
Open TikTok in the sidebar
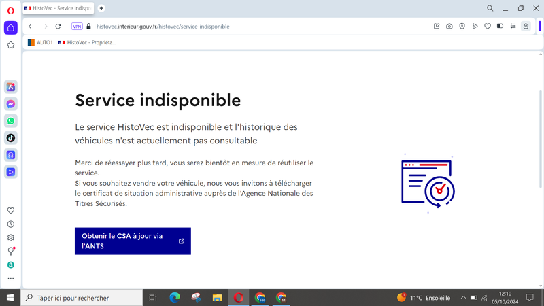pos(11,138)
